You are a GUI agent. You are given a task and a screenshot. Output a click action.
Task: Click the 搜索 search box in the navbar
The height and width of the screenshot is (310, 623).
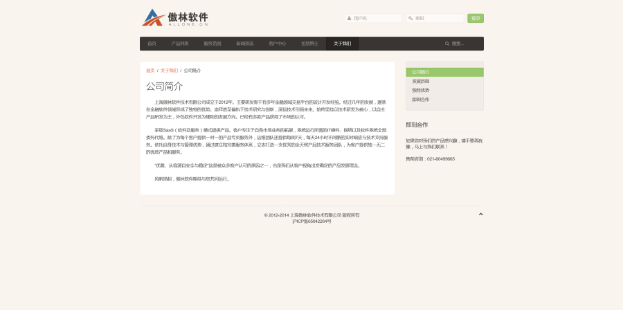tap(461, 44)
